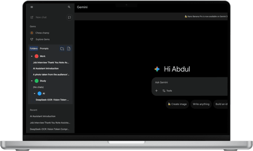The height and width of the screenshot is (151, 253).
Task: Click the Tools sliders icon
Action: [164, 91]
